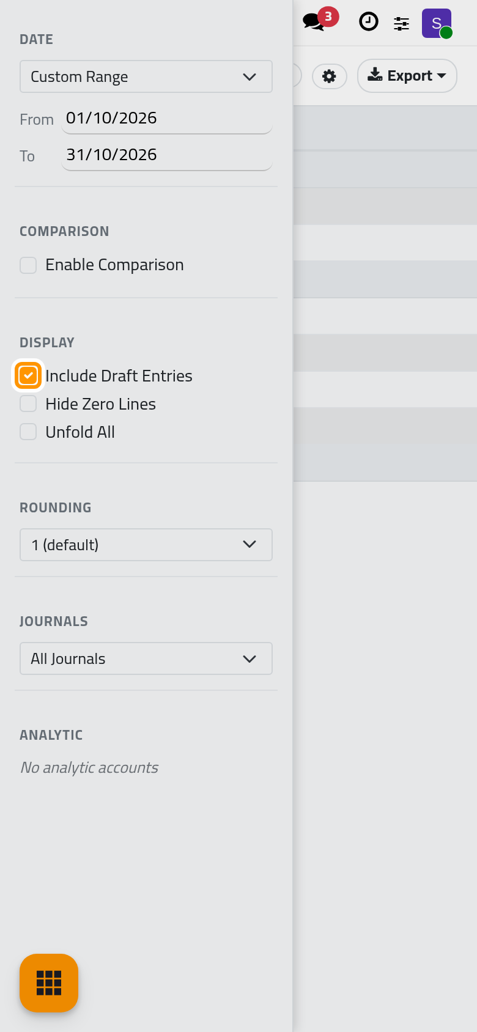The height and width of the screenshot is (1032, 477).
Task: Check Hide Zero Lines
Action: [28, 404]
